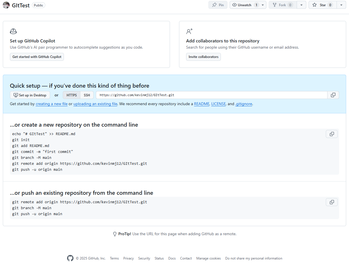Open the footer Status link
The image size is (349, 266).
tap(159, 258)
